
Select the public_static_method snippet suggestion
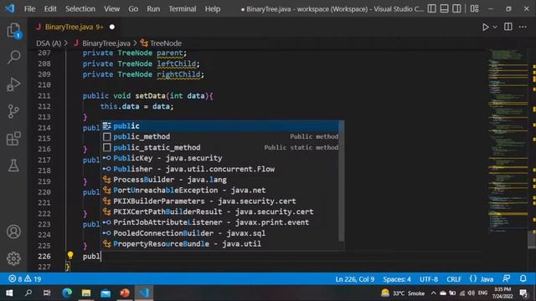click(220, 147)
